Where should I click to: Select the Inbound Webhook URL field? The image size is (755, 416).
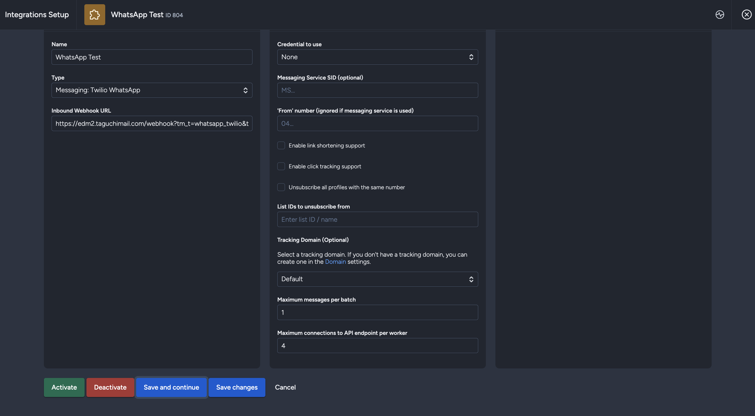pyautogui.click(x=151, y=124)
